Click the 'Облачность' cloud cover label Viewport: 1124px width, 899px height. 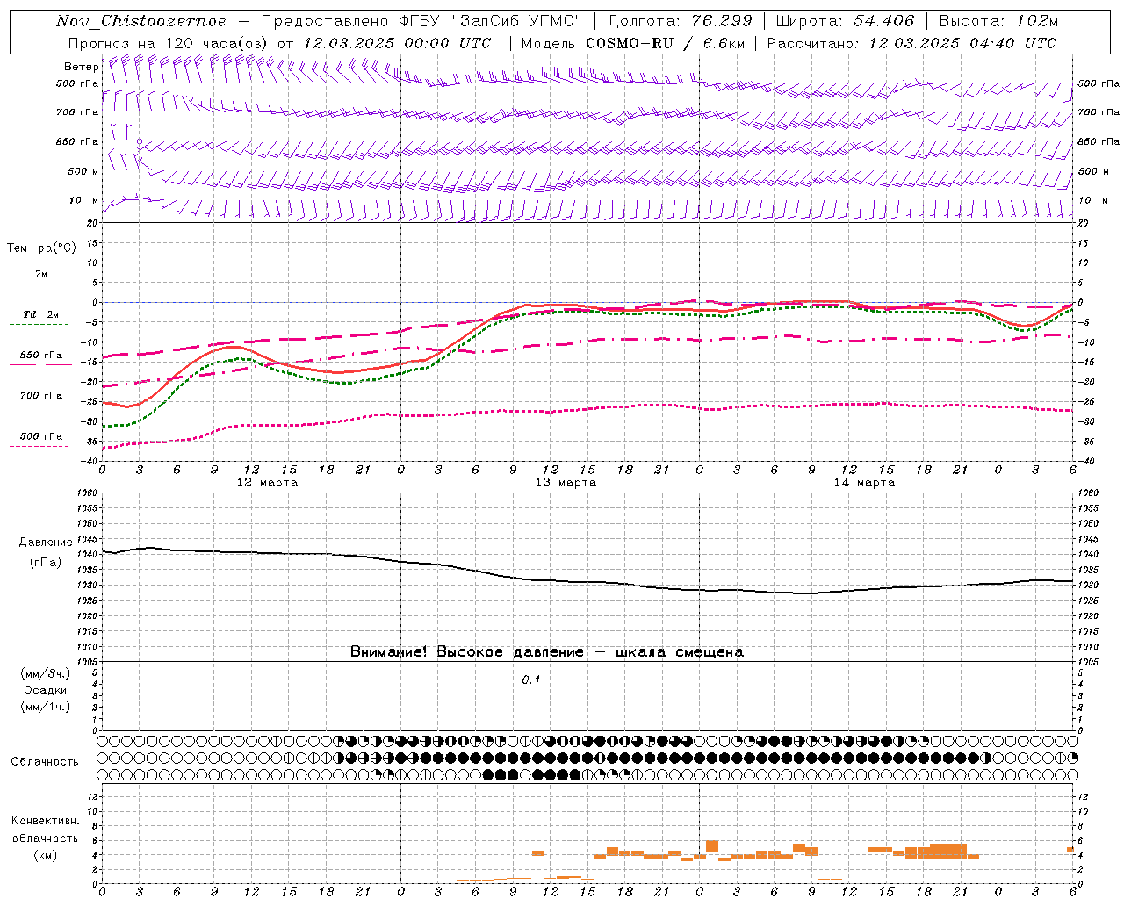coord(45,762)
